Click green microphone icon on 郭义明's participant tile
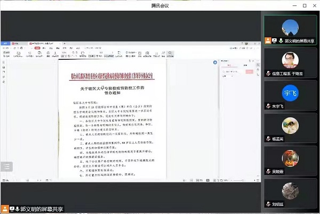 pos(281,41)
